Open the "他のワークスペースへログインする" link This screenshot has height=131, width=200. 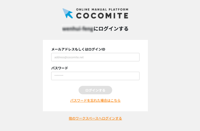pos(95,118)
